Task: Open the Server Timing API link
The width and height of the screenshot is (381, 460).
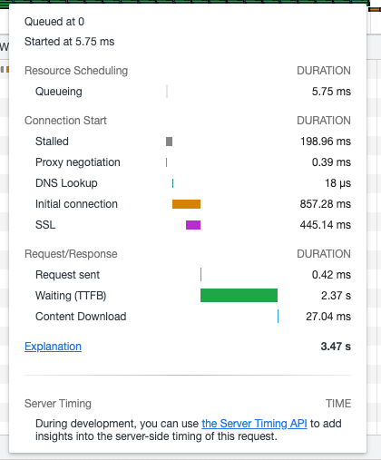Action: [254, 424]
